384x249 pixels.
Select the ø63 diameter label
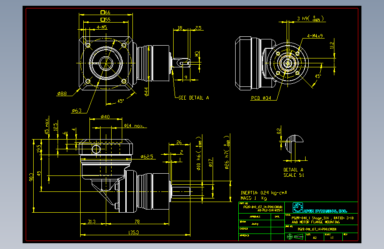pos(77,110)
